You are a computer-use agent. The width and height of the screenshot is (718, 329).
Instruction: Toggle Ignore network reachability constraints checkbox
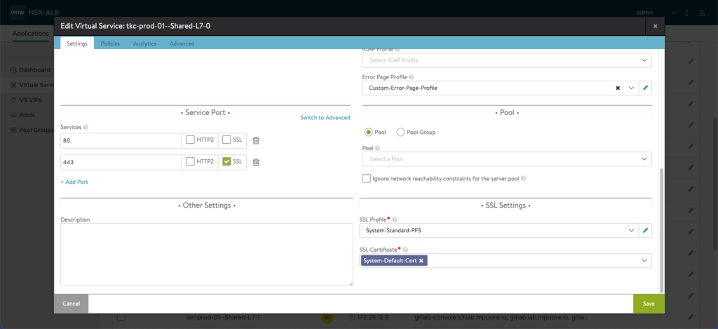(366, 178)
